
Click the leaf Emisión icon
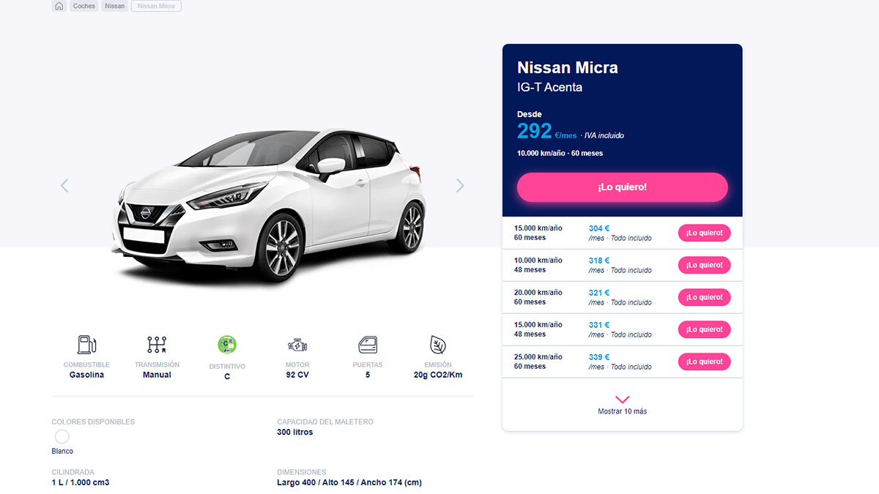[x=438, y=345]
